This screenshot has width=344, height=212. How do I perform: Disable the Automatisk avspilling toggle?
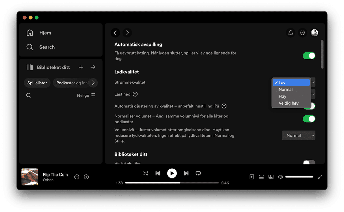309,56
